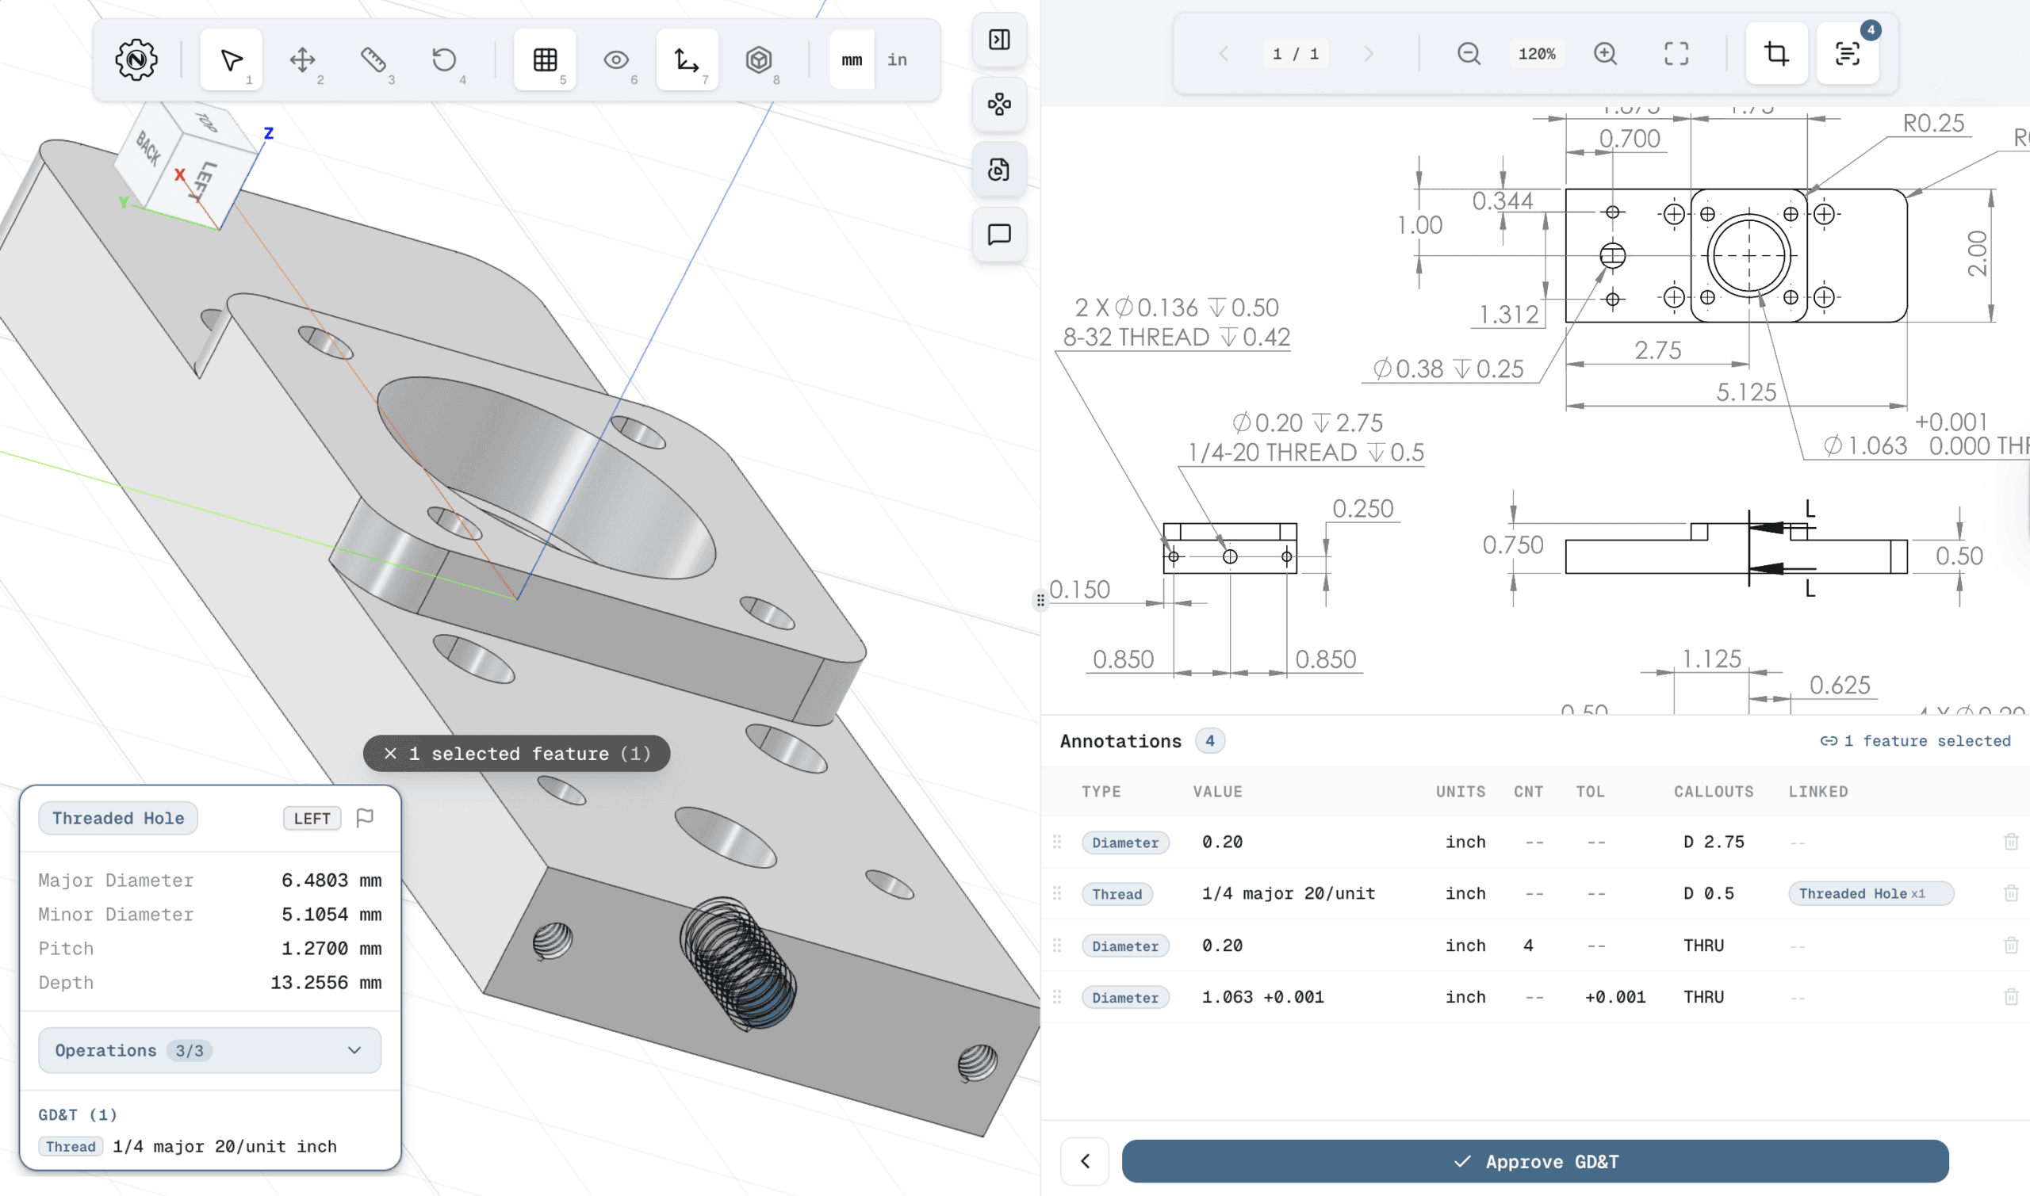This screenshot has width=2030, height=1196.
Task: Select the pointer/select tool in toolbar
Action: 232,59
